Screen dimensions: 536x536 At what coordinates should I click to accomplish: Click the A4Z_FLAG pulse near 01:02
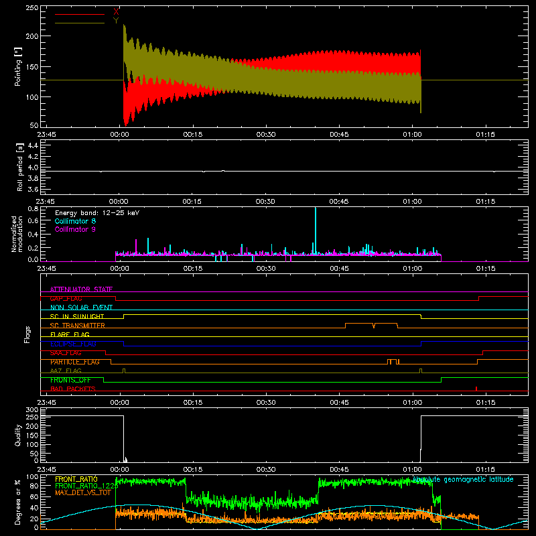click(421, 371)
